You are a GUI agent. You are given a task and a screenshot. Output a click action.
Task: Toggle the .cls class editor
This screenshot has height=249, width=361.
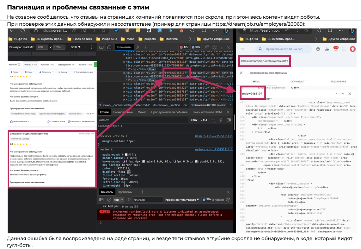[x=204, y=120]
